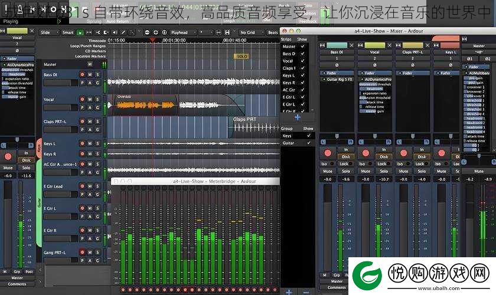
Task: Open the Beats snap-to dropdown
Action: (273, 32)
